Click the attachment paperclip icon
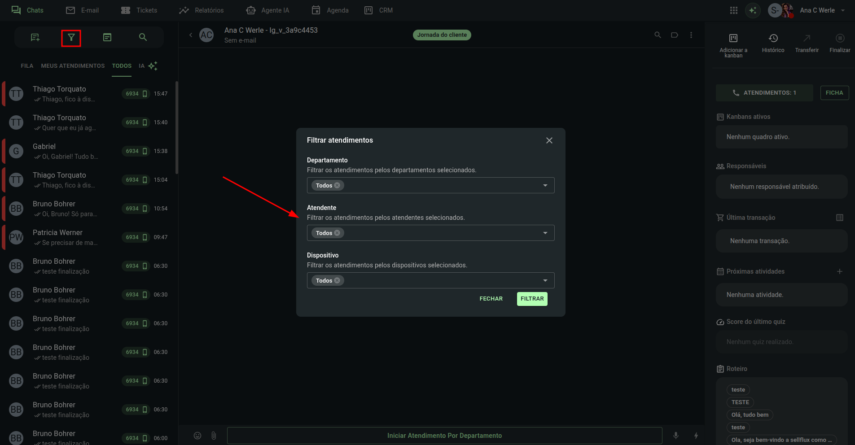The image size is (855, 445). pos(214,436)
